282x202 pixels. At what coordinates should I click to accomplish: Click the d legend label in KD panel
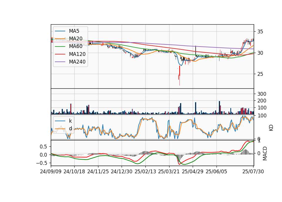pyautogui.click(x=70, y=128)
